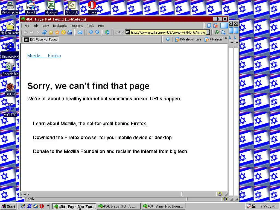Screen dimensions: 280x210
Task: Click the Internet Explorer quick launch icon
Action: 29,206
